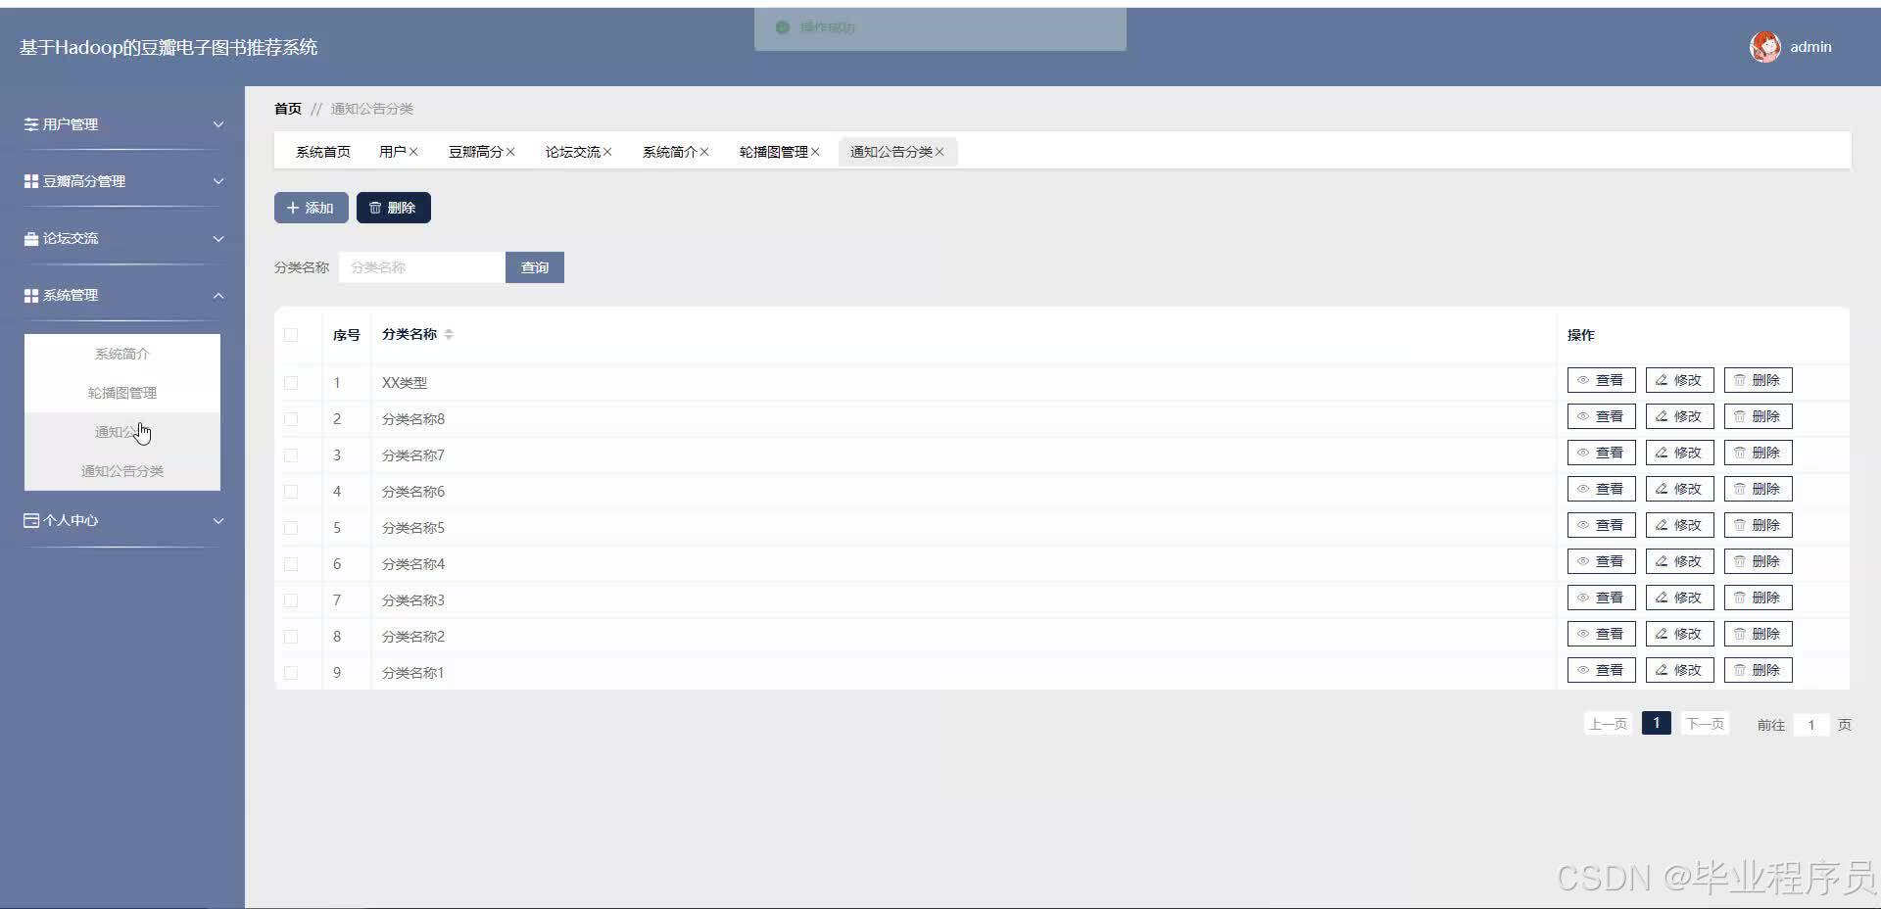Switch to the 系统首页 tab
Screen dimensions: 1881x909
click(323, 152)
